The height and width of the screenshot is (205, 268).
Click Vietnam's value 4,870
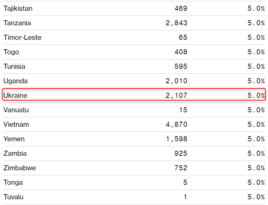(x=176, y=124)
